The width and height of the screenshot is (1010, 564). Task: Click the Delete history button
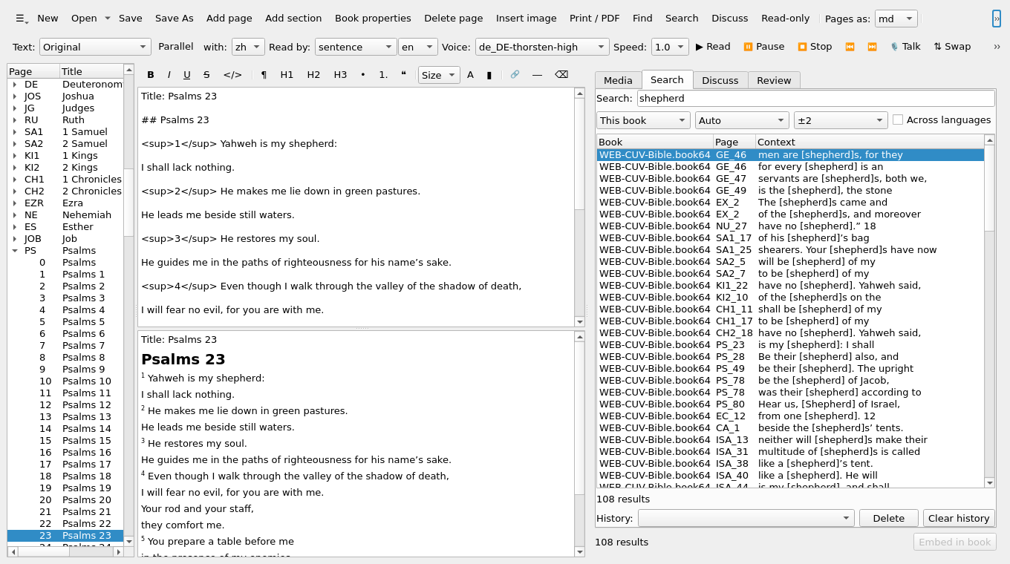point(889,518)
